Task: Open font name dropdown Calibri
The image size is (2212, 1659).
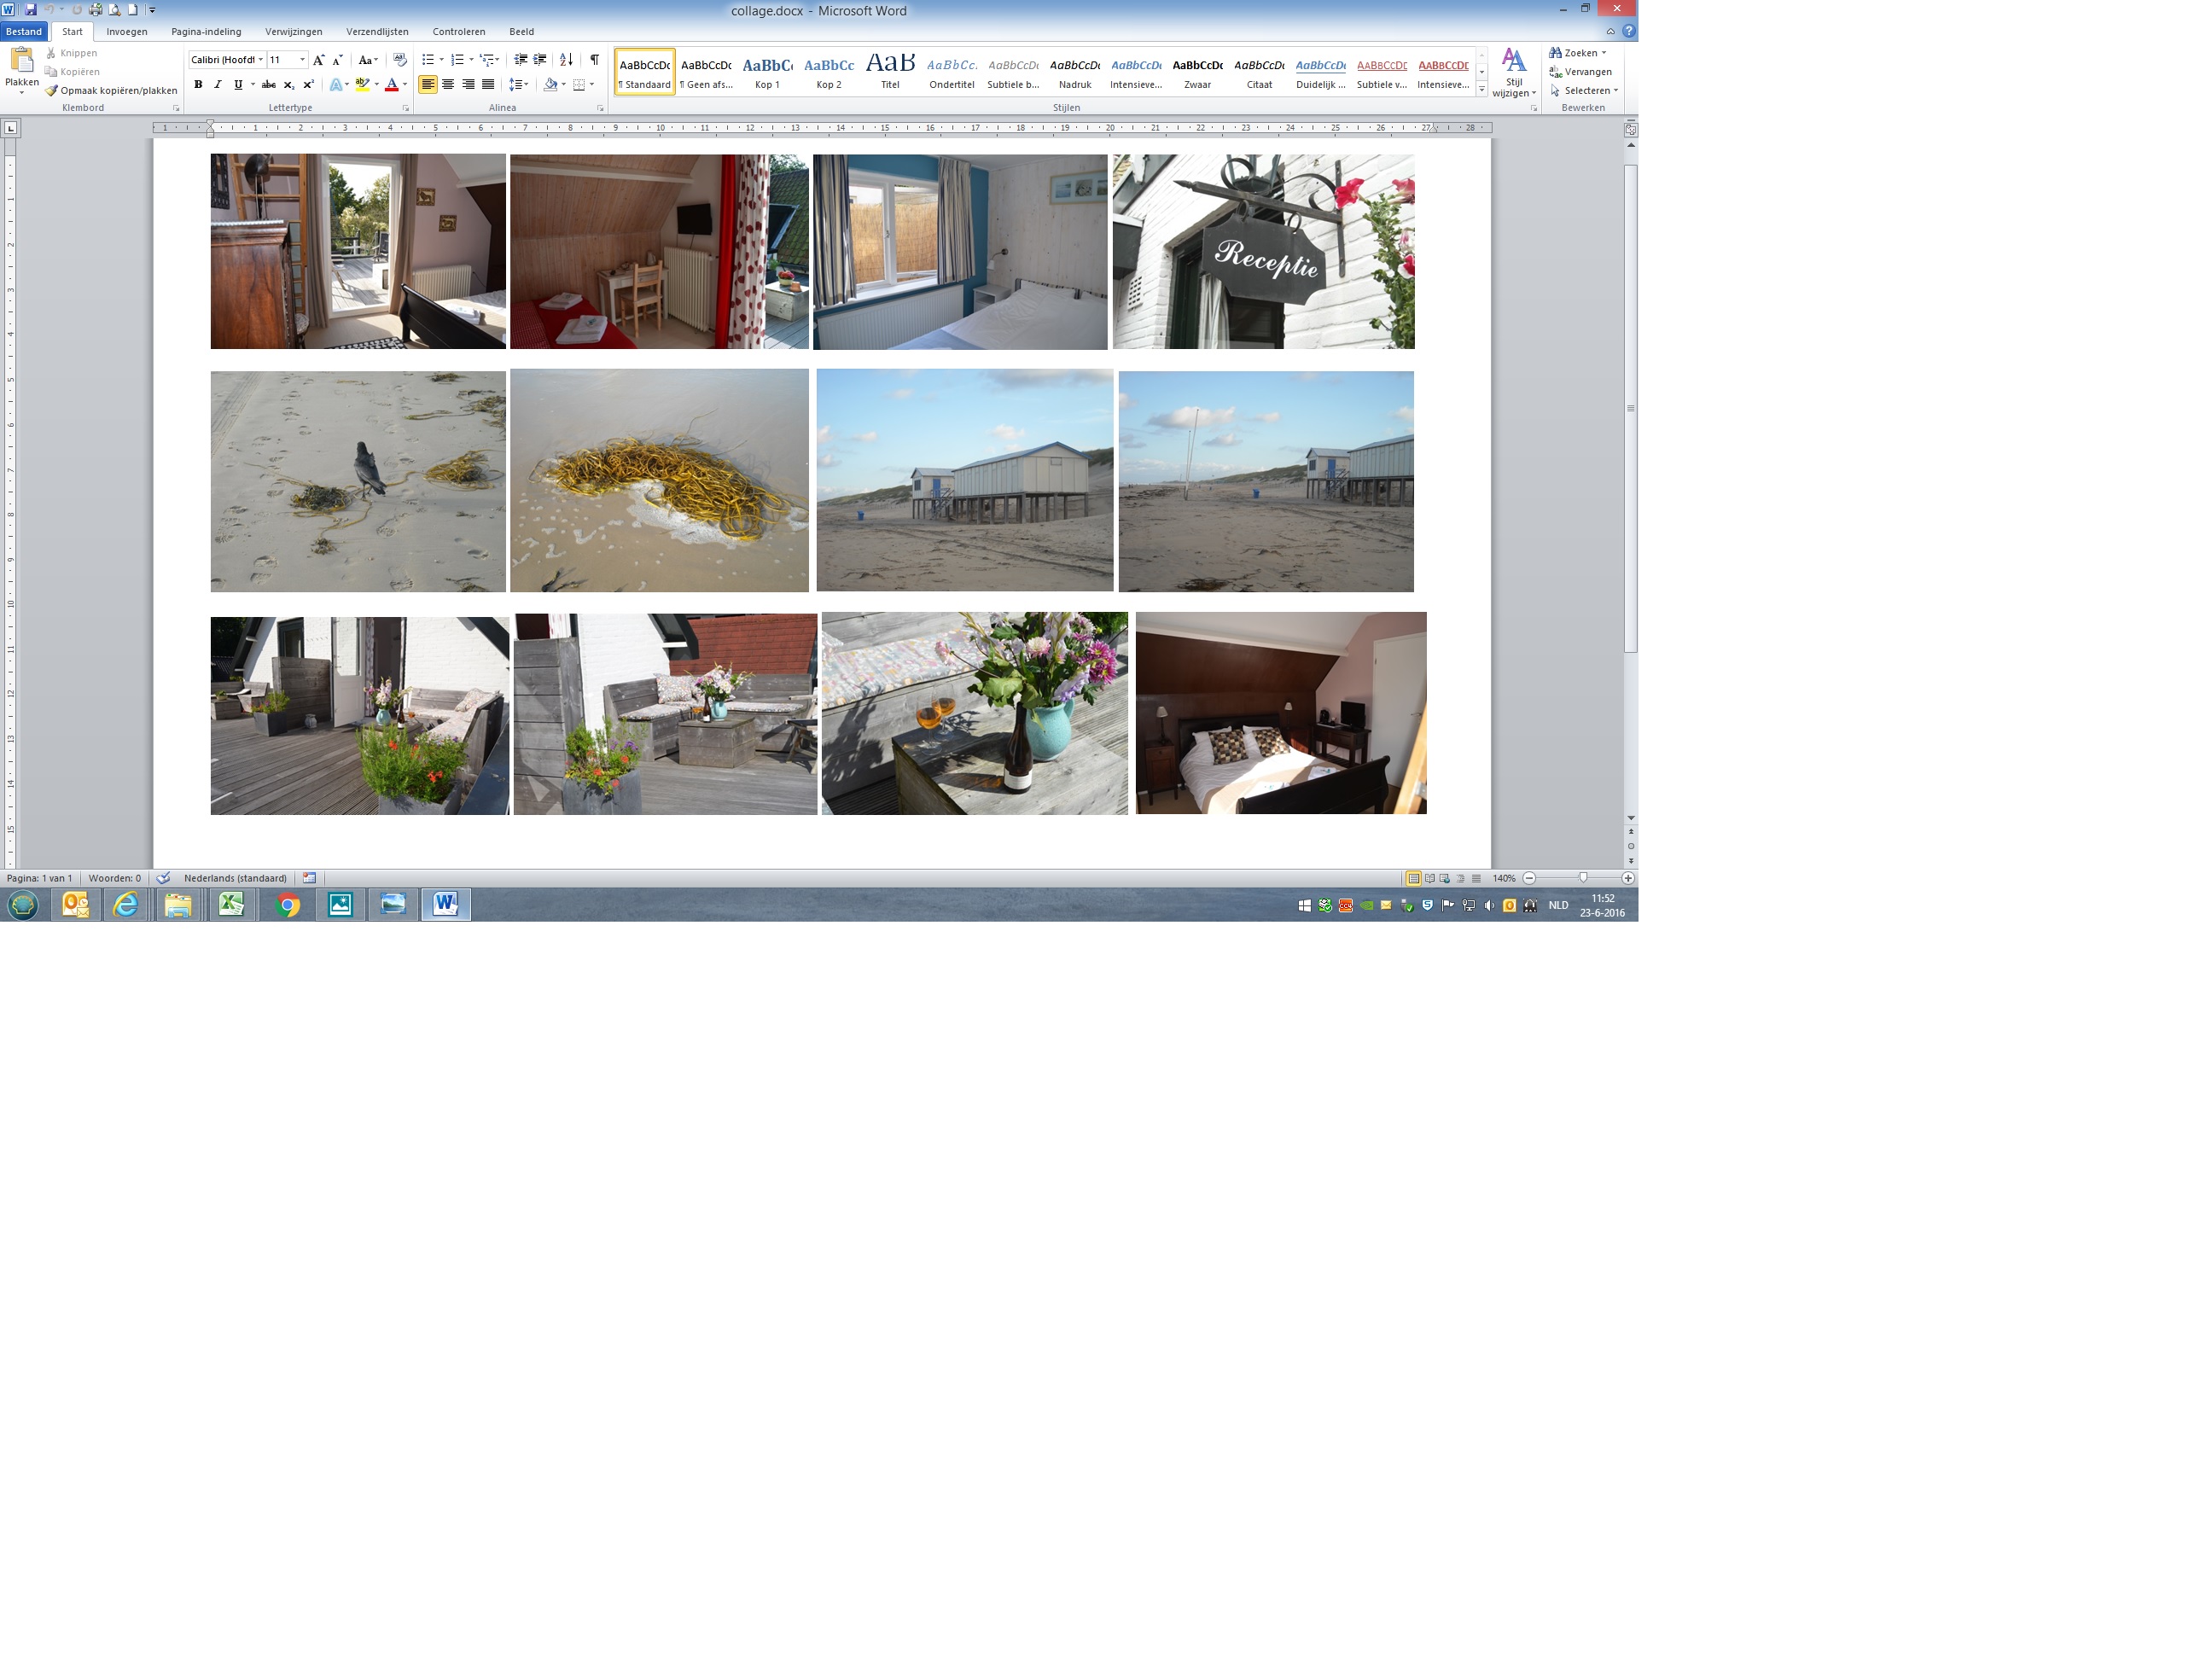Action: pos(260,60)
